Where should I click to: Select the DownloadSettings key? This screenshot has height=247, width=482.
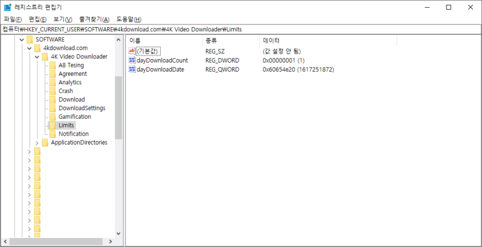pyautogui.click(x=82, y=108)
